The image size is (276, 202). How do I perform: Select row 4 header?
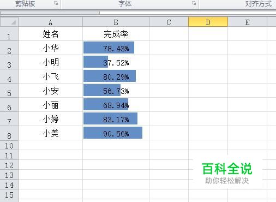point(9,76)
